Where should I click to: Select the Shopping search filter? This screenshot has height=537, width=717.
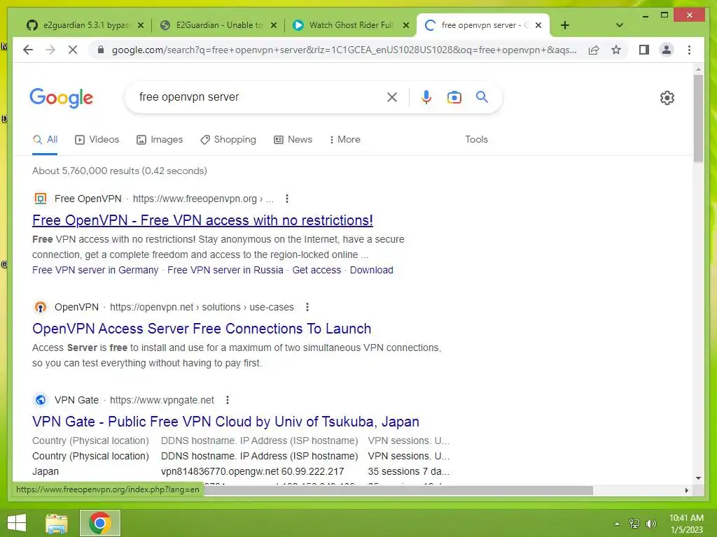pyautogui.click(x=228, y=140)
